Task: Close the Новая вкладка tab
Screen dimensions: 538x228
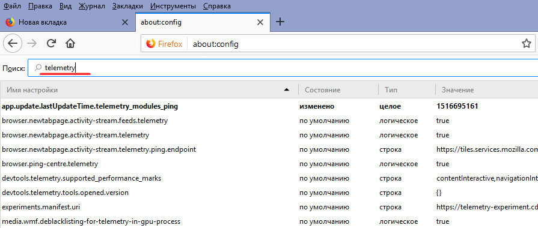Action: point(125,23)
